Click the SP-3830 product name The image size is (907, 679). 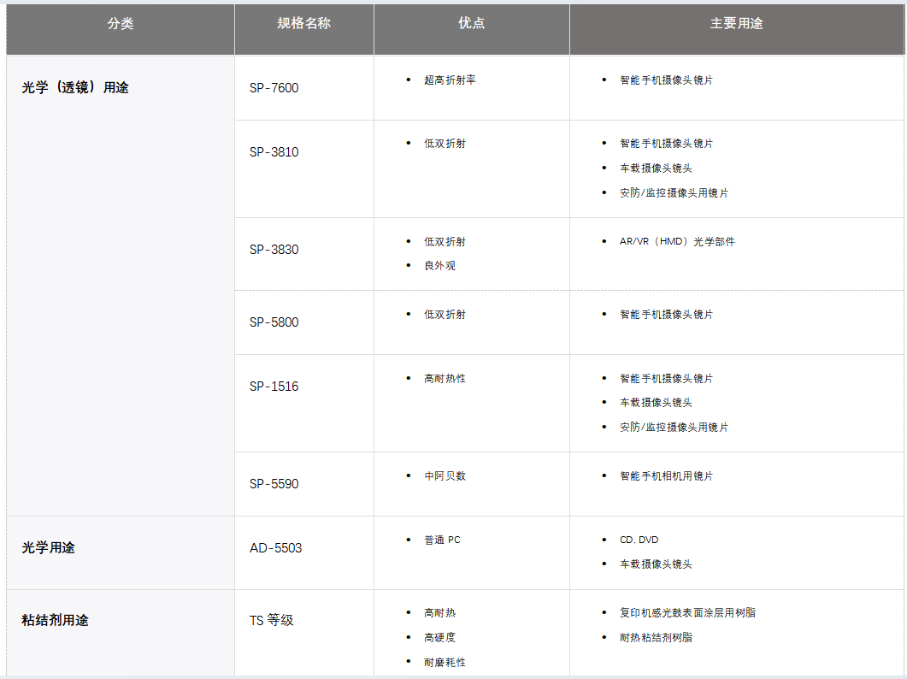[274, 250]
